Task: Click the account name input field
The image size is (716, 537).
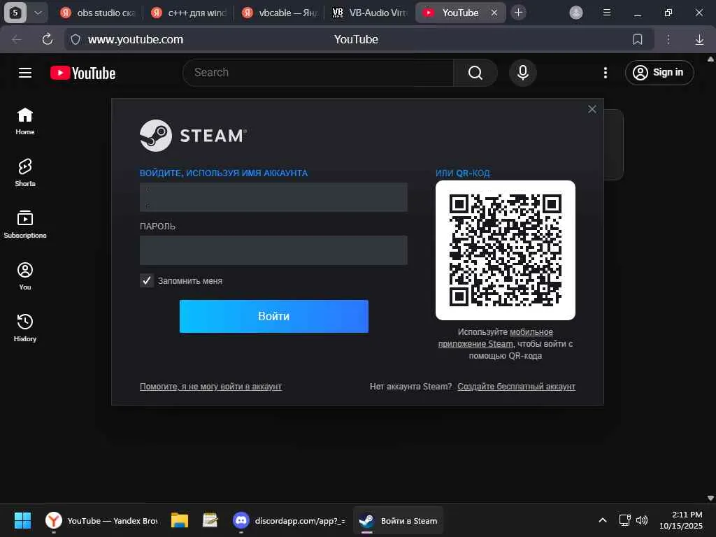Action: [273, 196]
